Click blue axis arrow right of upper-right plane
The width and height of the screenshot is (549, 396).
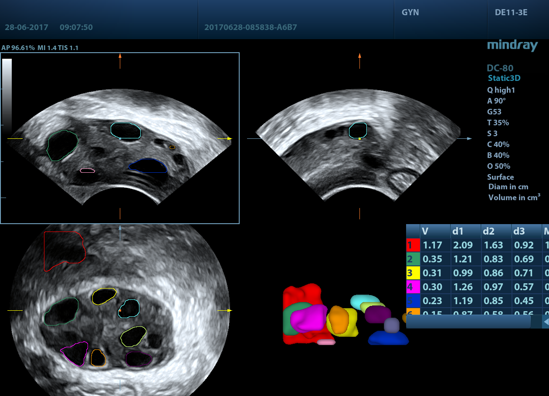click(x=469, y=138)
